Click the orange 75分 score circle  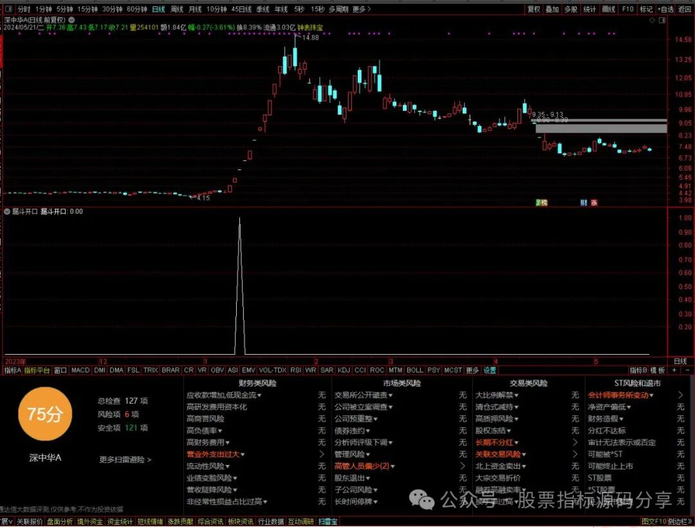(x=45, y=414)
